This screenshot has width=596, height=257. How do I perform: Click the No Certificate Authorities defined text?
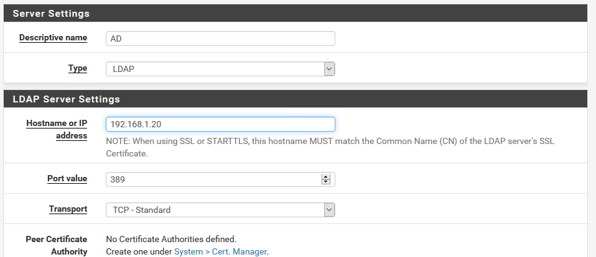click(171, 239)
